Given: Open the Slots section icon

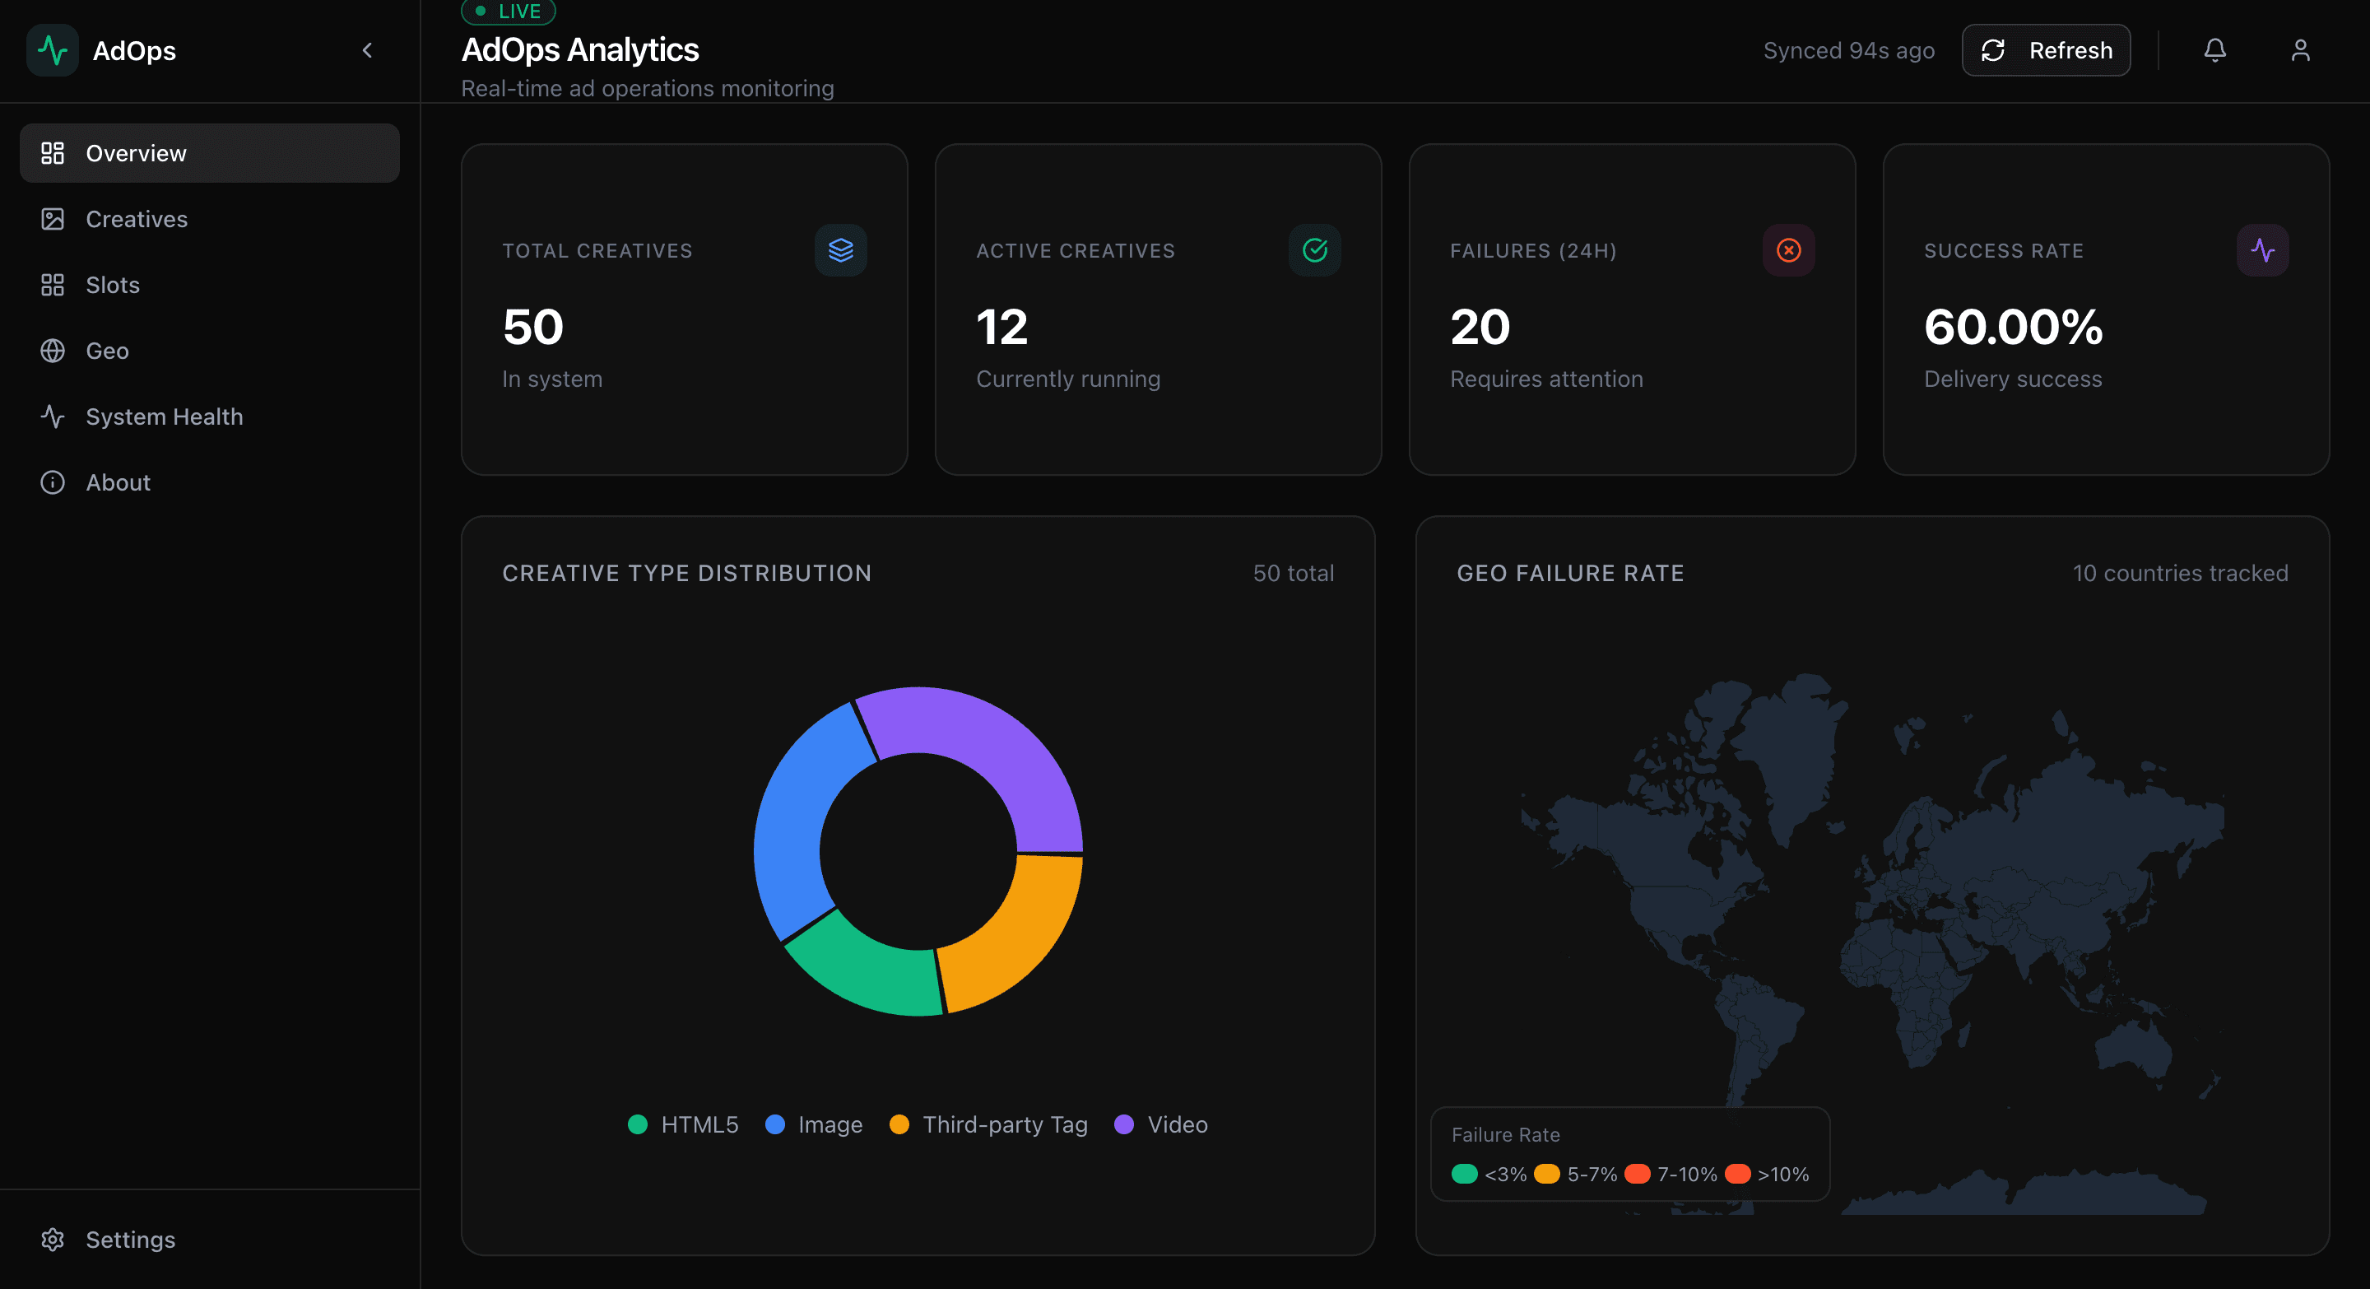Looking at the screenshot, I should 53,284.
